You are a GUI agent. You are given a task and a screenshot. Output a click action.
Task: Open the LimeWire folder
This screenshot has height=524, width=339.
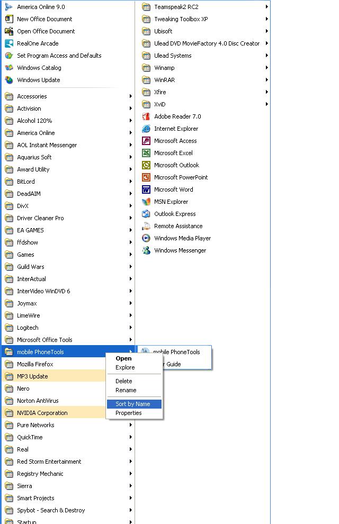pyautogui.click(x=68, y=315)
